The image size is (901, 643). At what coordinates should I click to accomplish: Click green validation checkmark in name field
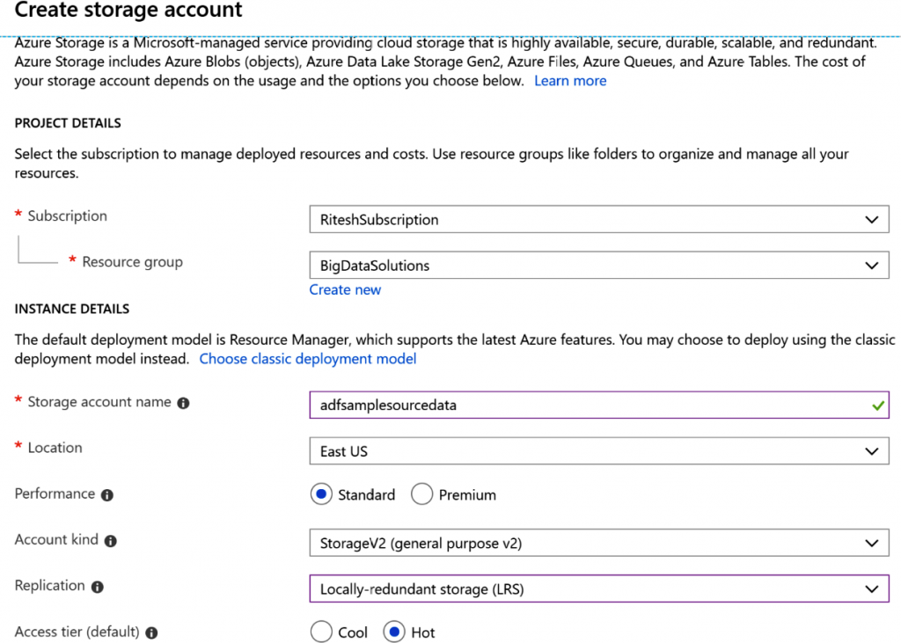click(876, 406)
